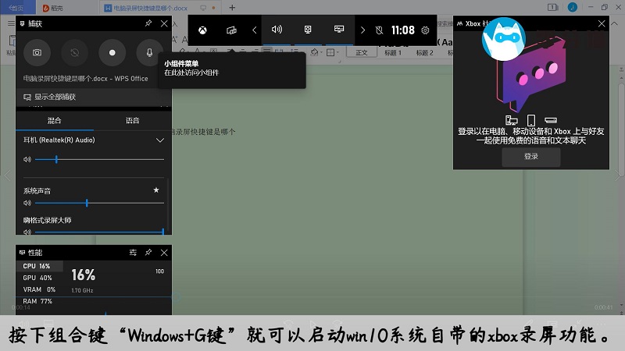Toggle the Performance widget in Game Bar
This screenshot has width=625, height=351.
click(x=339, y=30)
